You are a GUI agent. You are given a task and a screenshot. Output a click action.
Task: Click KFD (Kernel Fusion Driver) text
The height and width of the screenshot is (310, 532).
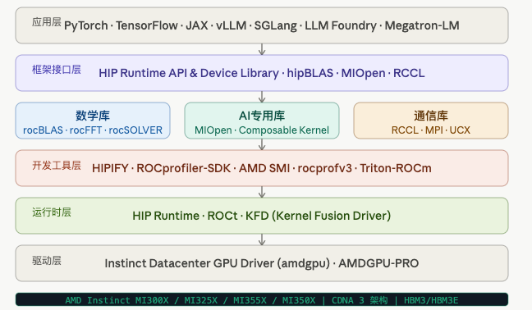point(319,216)
